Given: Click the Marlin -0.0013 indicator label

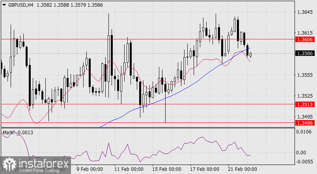Looking at the screenshot, I should tap(18, 133).
